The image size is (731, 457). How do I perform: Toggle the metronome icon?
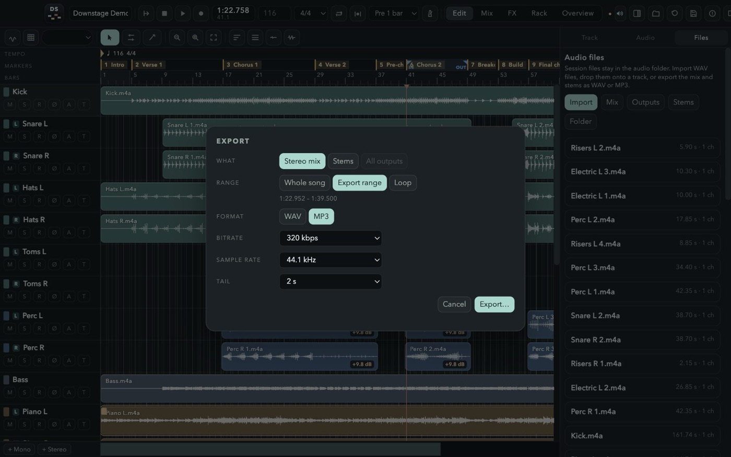pyautogui.click(x=430, y=14)
